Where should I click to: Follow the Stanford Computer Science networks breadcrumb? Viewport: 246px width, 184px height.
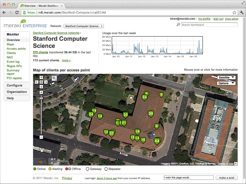(x=56, y=33)
